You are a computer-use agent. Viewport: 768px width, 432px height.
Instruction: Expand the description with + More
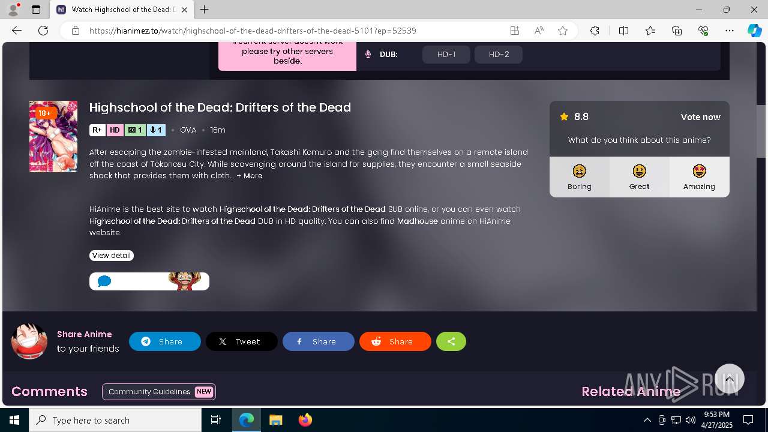[250, 176]
